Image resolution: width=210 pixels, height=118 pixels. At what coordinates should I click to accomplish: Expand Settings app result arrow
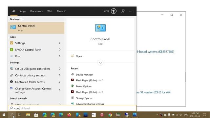[x=60, y=43]
